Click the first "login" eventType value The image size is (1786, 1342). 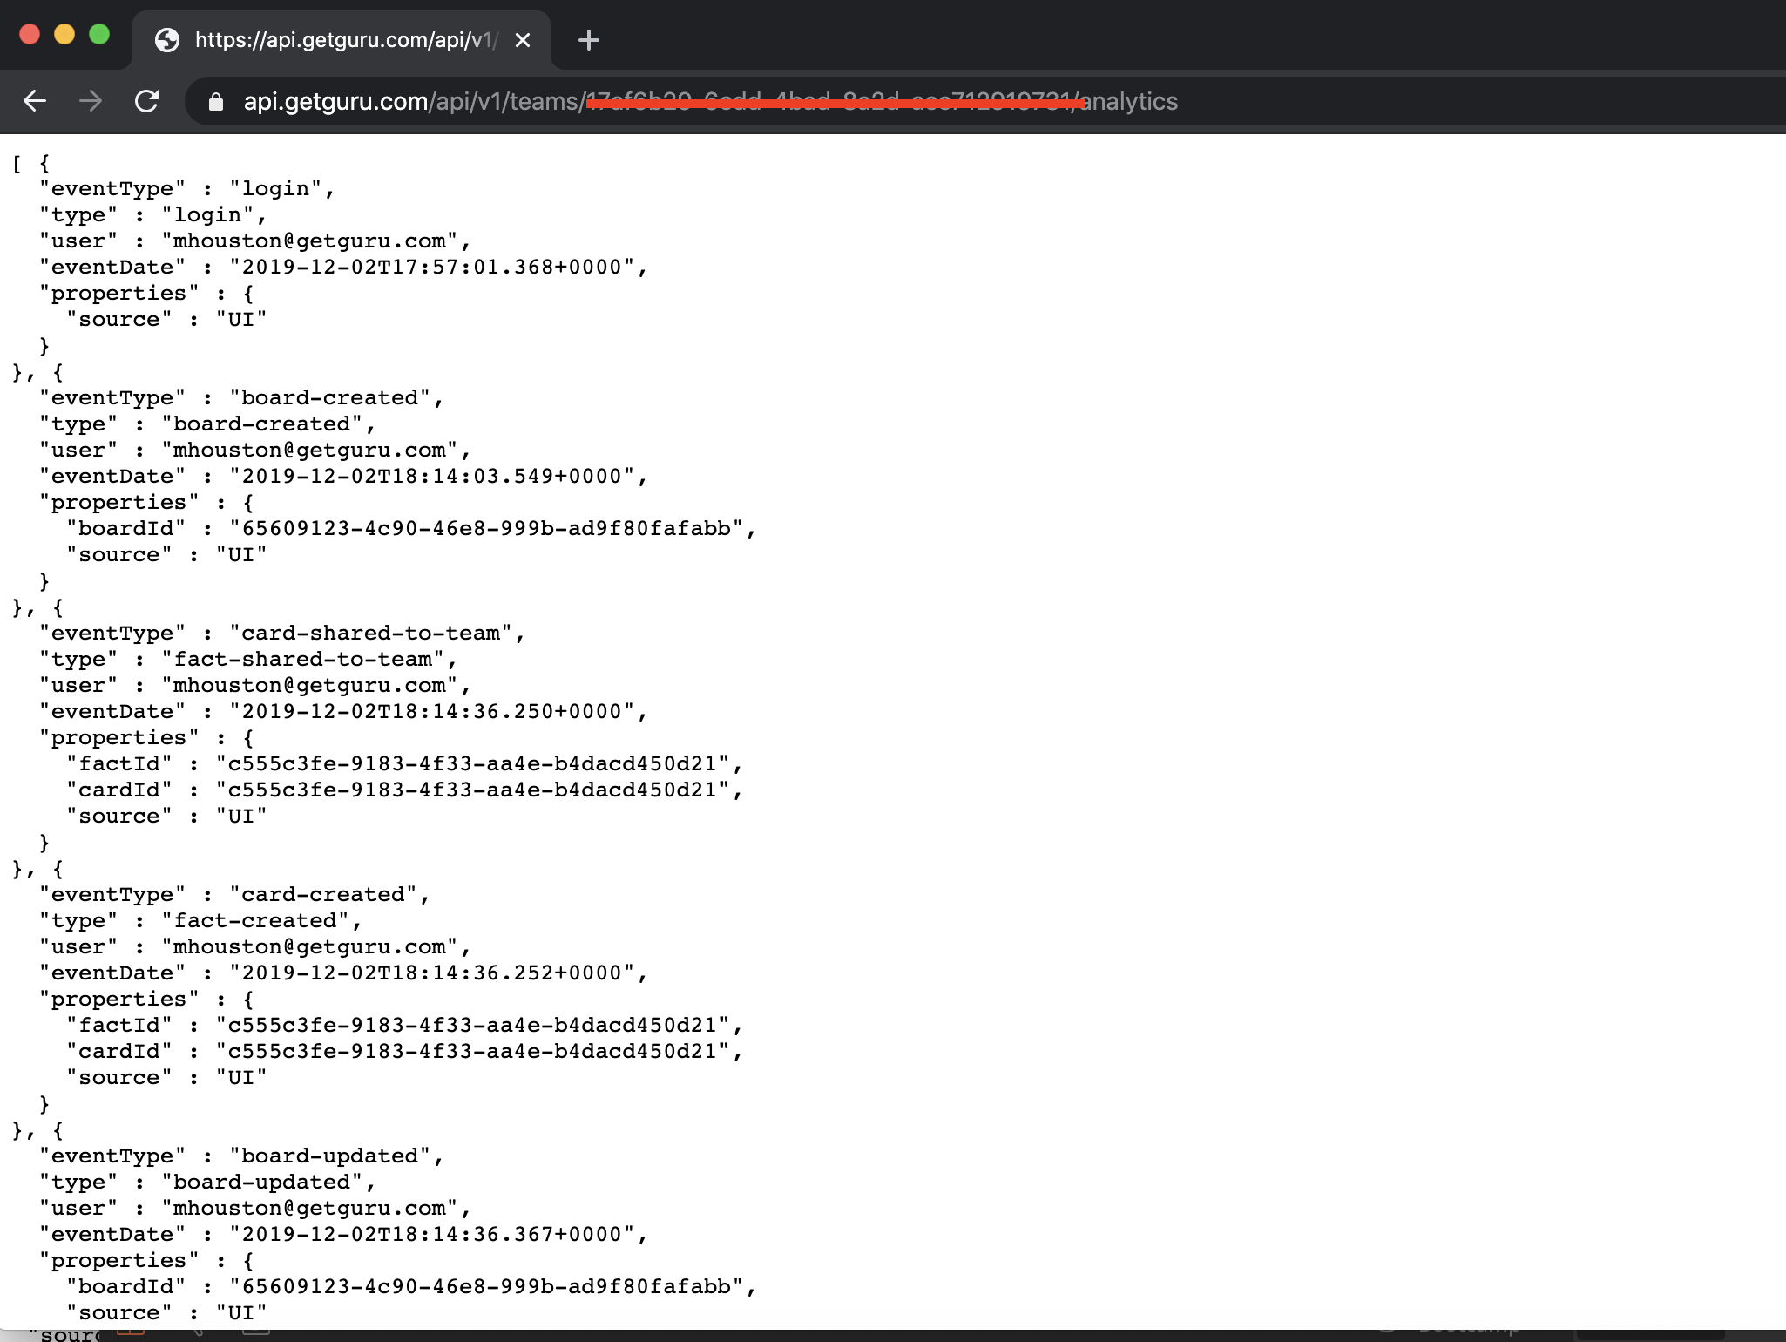point(276,189)
